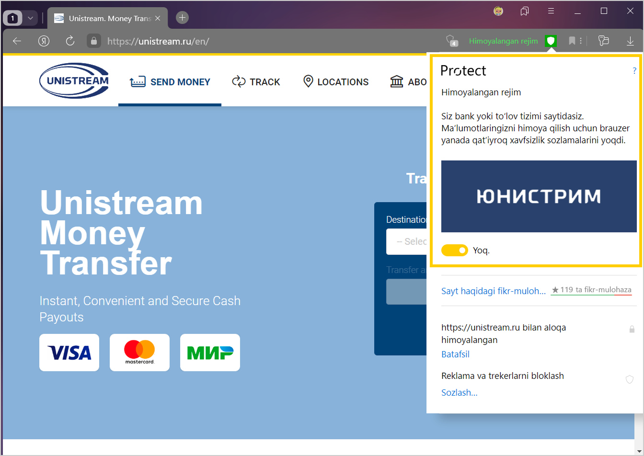The image size is (644, 456).
Task: Open the bookmark options three-dot menu
Action: click(581, 41)
